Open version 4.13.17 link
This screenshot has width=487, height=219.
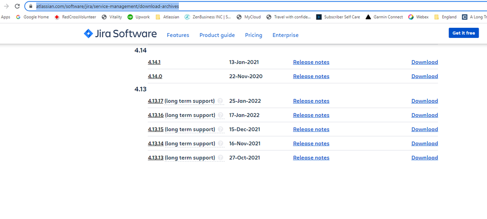tap(156, 101)
